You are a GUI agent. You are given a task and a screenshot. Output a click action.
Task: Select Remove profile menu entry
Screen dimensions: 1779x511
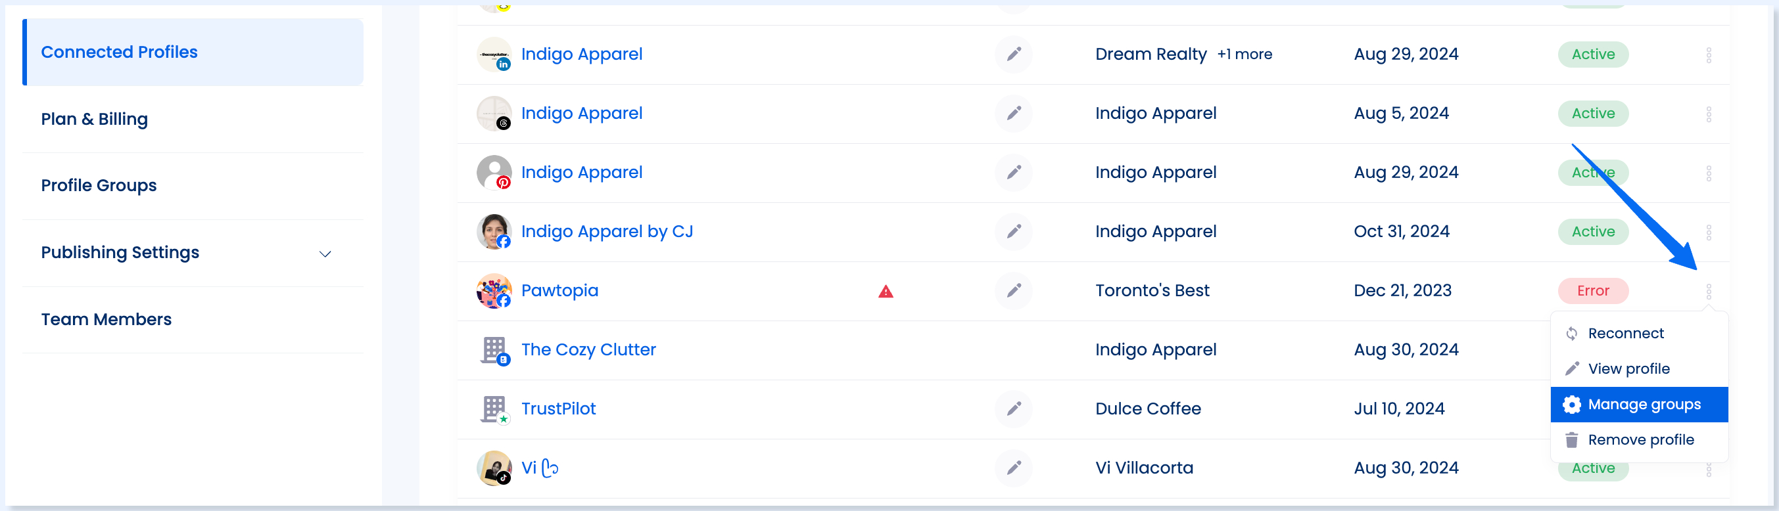[1639, 440]
